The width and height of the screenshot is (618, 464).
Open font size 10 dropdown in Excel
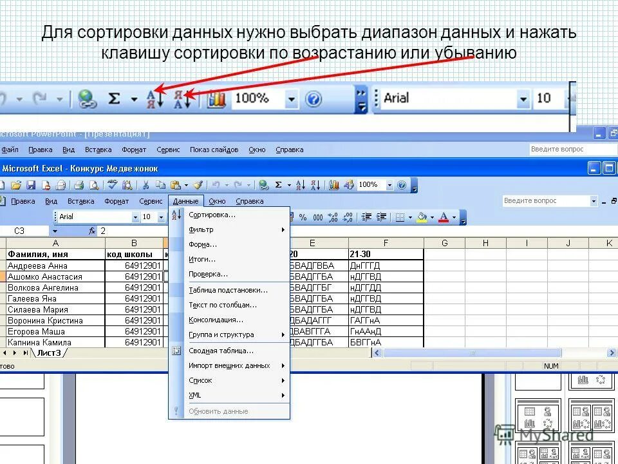point(161,217)
